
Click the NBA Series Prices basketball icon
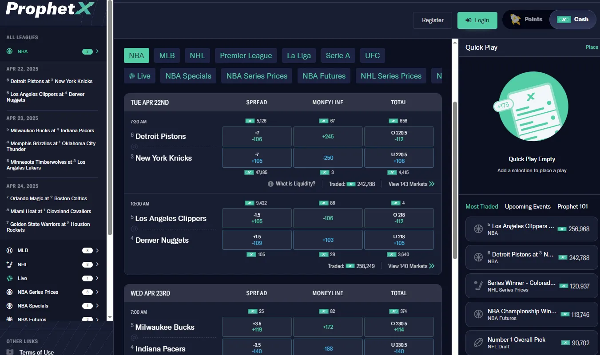[x=9, y=292]
